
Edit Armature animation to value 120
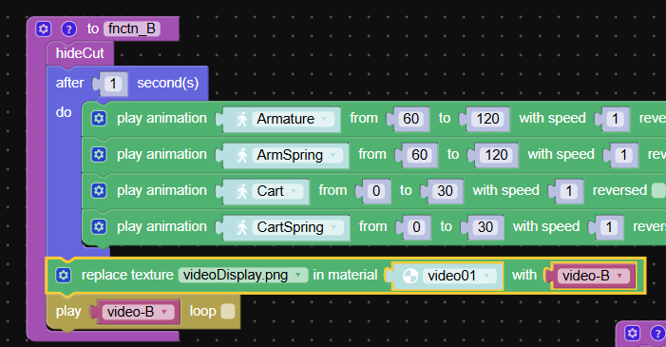click(x=487, y=119)
